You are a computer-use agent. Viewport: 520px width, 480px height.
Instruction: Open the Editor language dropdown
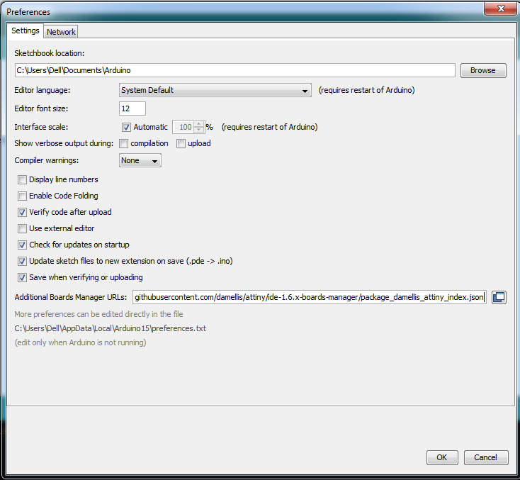pos(215,90)
